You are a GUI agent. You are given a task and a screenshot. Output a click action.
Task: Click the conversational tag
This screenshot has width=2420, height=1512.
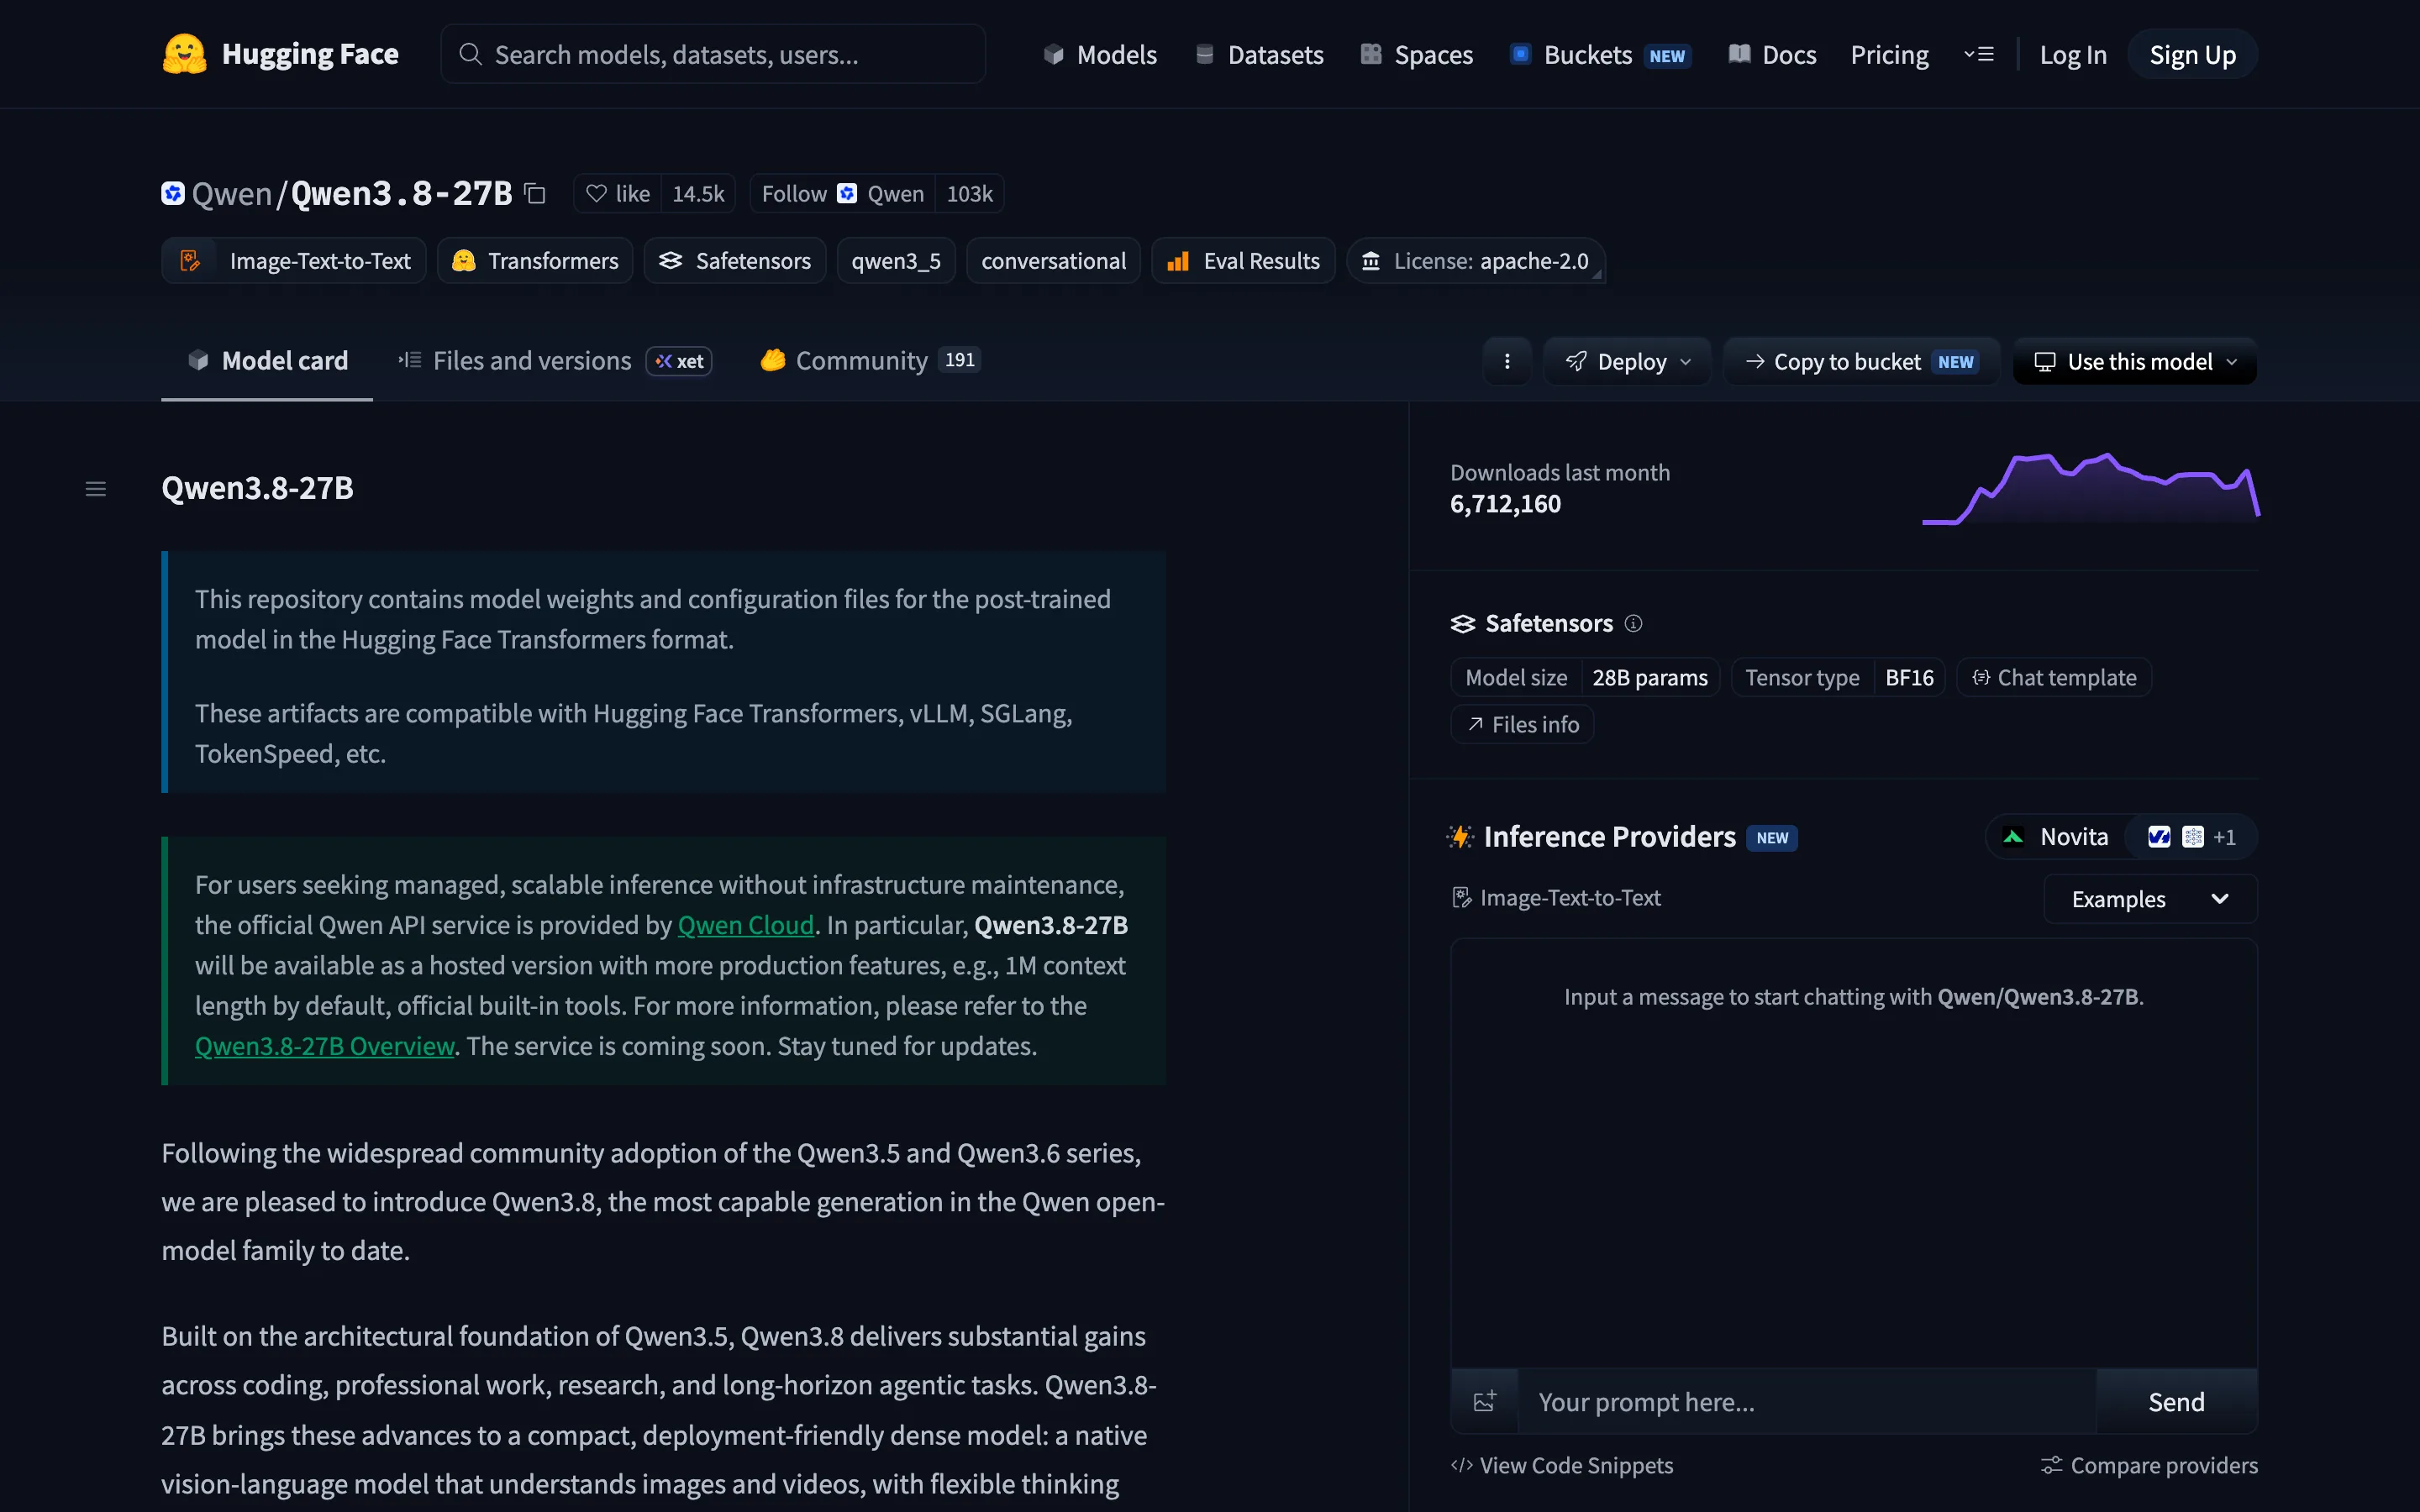pos(1053,261)
